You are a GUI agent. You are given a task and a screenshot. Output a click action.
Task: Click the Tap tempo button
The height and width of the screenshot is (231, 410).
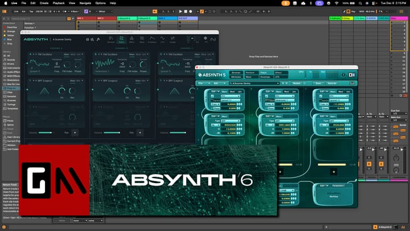tap(31, 11)
